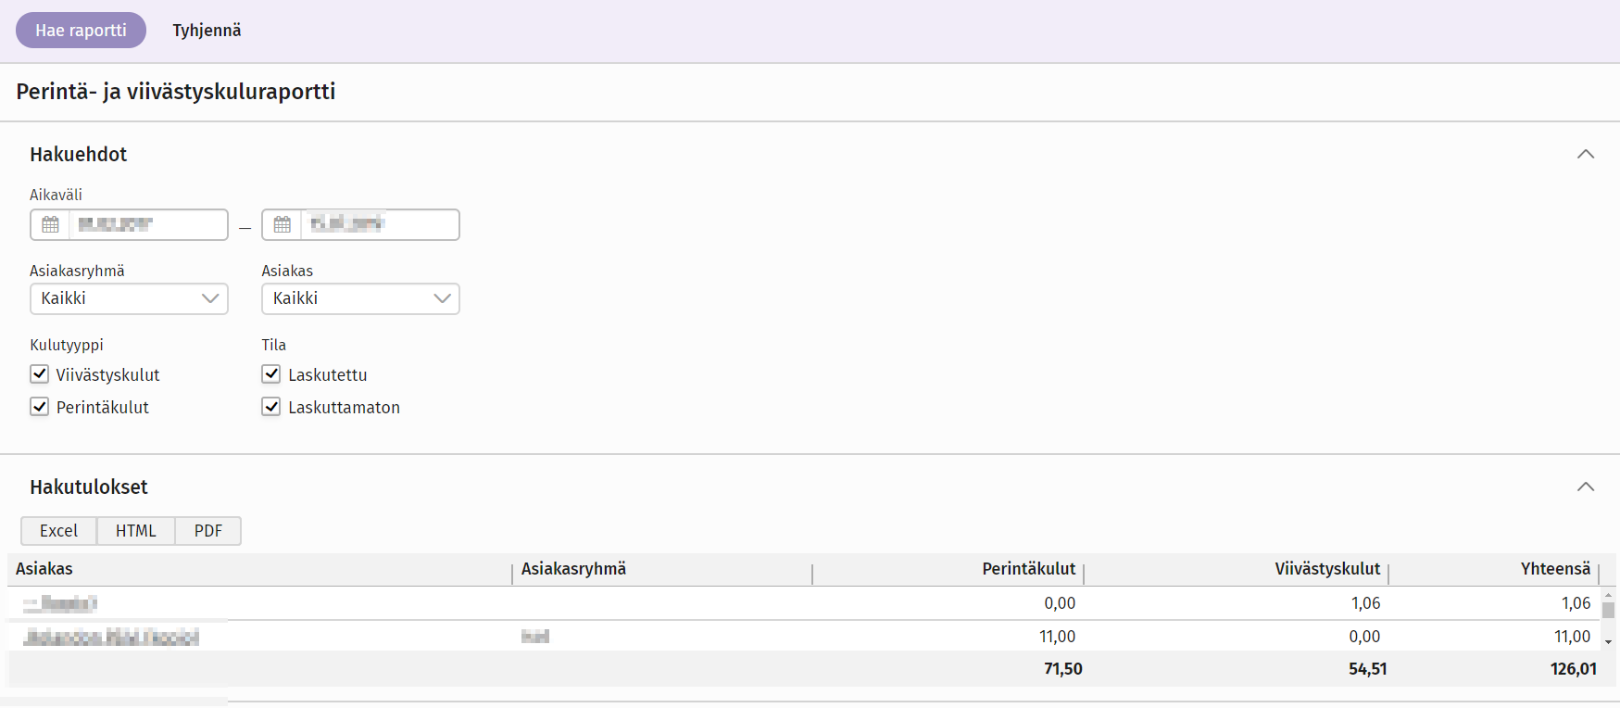Viewport: 1620px width, 708px height.
Task: Select the Perintäkulut total 71,50
Action: point(1062,669)
